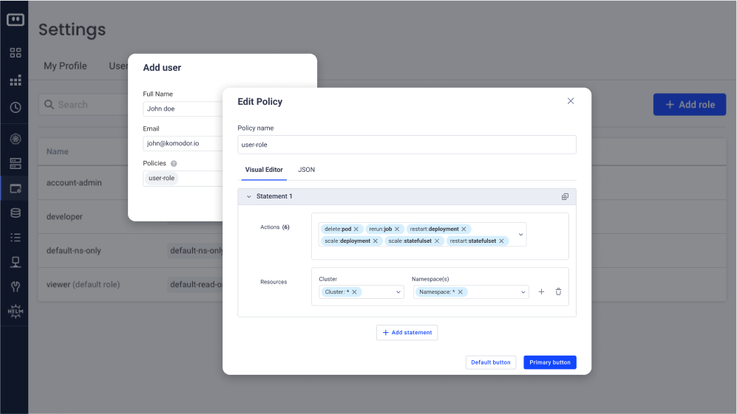This screenshot has width=737, height=414.
Task: Remove the scale:statefulset action tag
Action: (437, 241)
